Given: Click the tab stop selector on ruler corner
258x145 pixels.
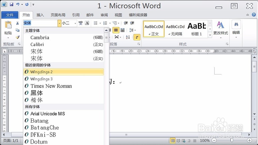Looking at the screenshot, I should point(5,52).
